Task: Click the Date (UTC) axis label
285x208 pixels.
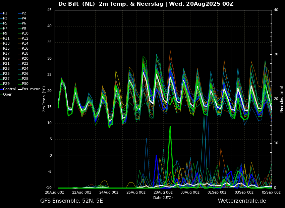Action: click(x=163, y=198)
